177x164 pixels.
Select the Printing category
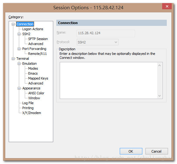[28, 108]
